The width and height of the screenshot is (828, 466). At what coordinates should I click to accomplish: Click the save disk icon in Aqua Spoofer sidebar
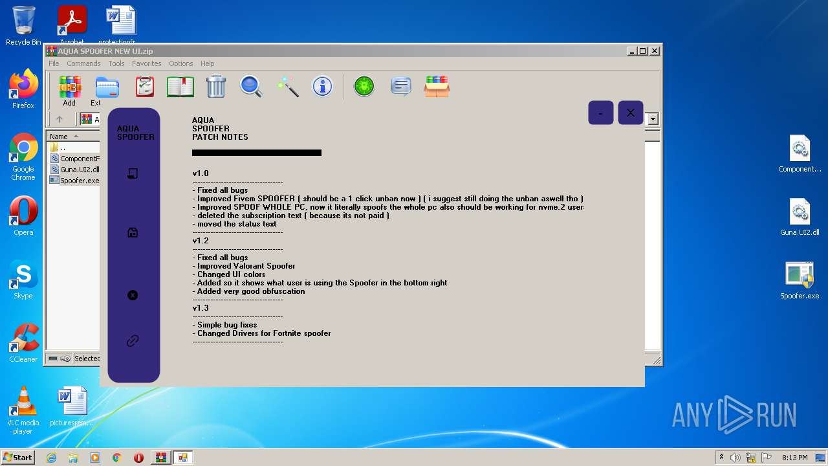click(x=133, y=232)
